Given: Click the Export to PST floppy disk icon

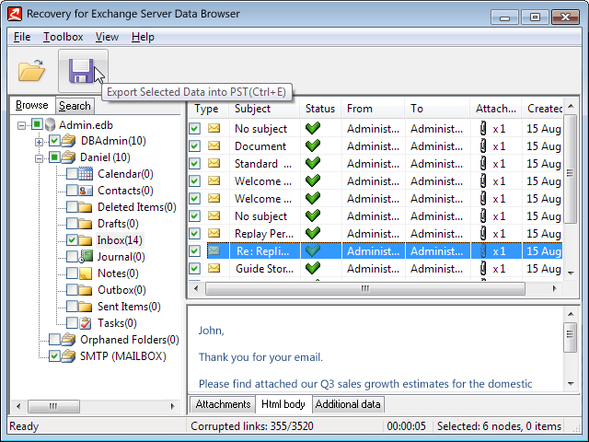Looking at the screenshot, I should coord(81,71).
